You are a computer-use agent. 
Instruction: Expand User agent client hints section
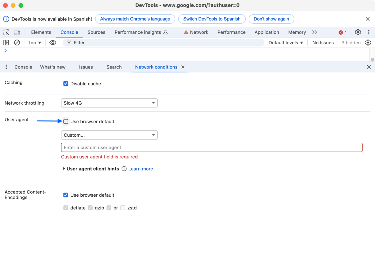pos(64,169)
